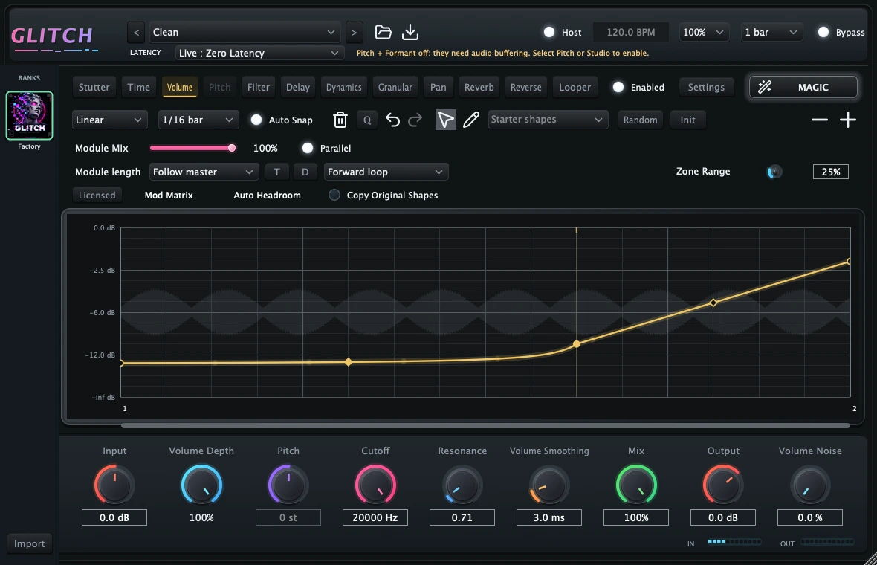The image size is (877, 565).
Task: Click the save preset download icon
Action: point(410,32)
